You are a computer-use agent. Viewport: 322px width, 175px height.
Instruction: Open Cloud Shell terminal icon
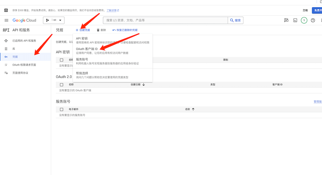point(295,20)
